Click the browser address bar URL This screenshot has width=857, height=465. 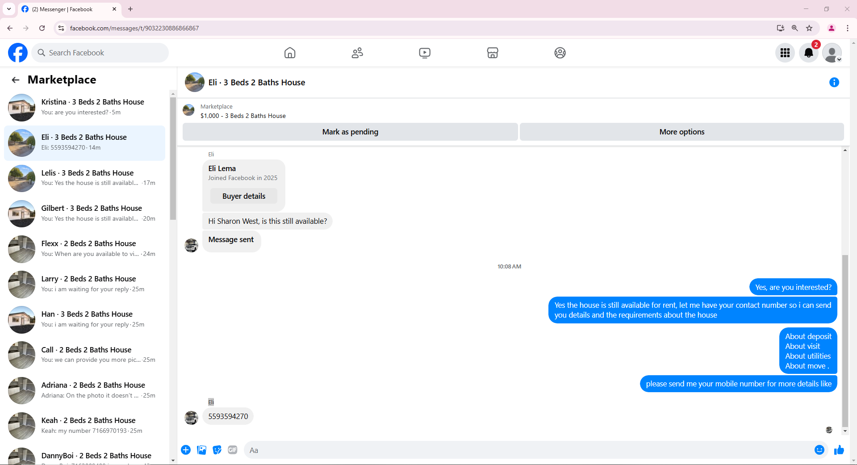pyautogui.click(x=134, y=28)
